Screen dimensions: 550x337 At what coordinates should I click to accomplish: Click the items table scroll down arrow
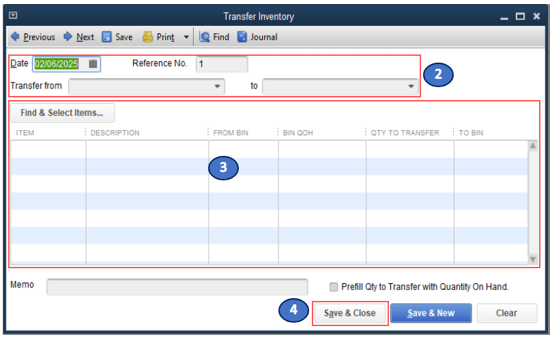532,259
